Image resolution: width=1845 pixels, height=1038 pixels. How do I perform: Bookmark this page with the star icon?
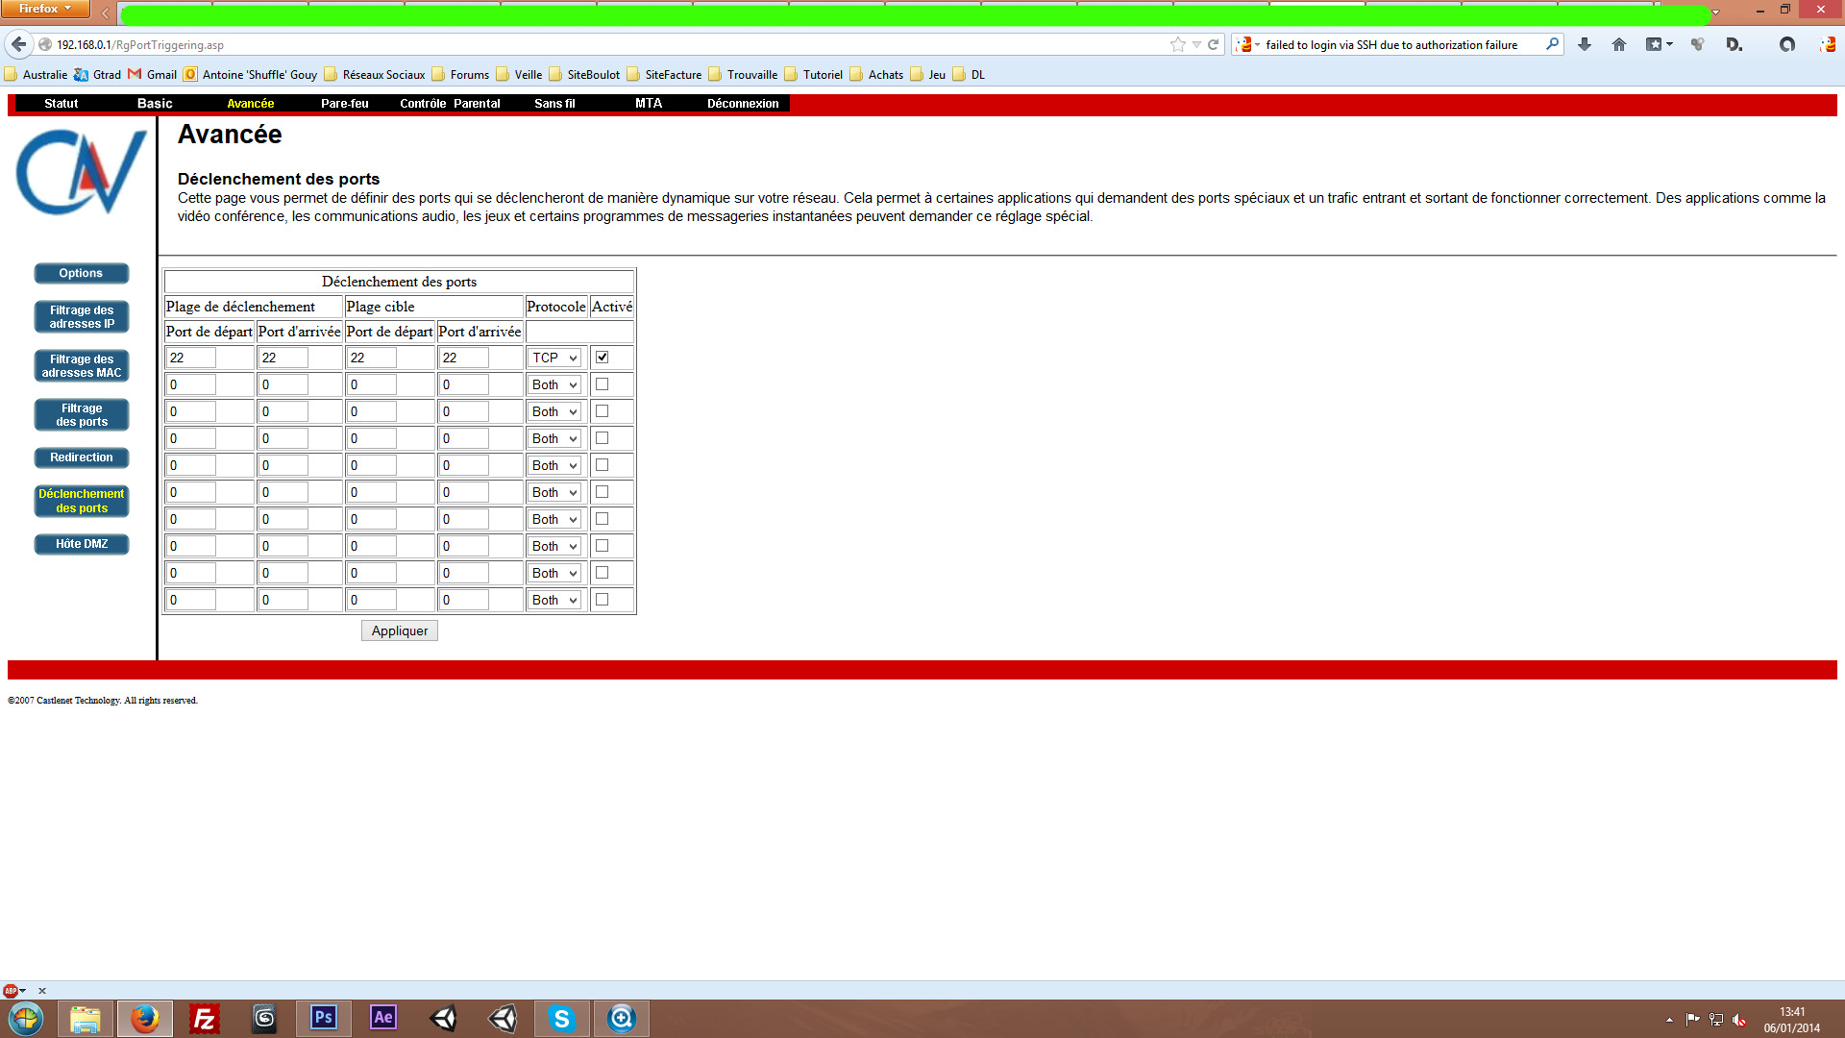[1178, 44]
